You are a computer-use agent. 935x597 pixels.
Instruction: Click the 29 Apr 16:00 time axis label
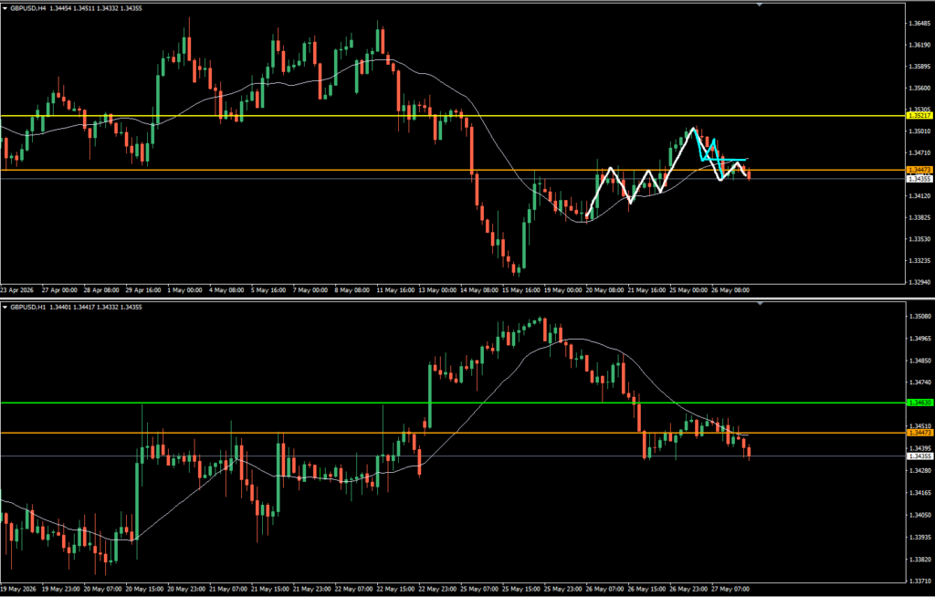(143, 290)
